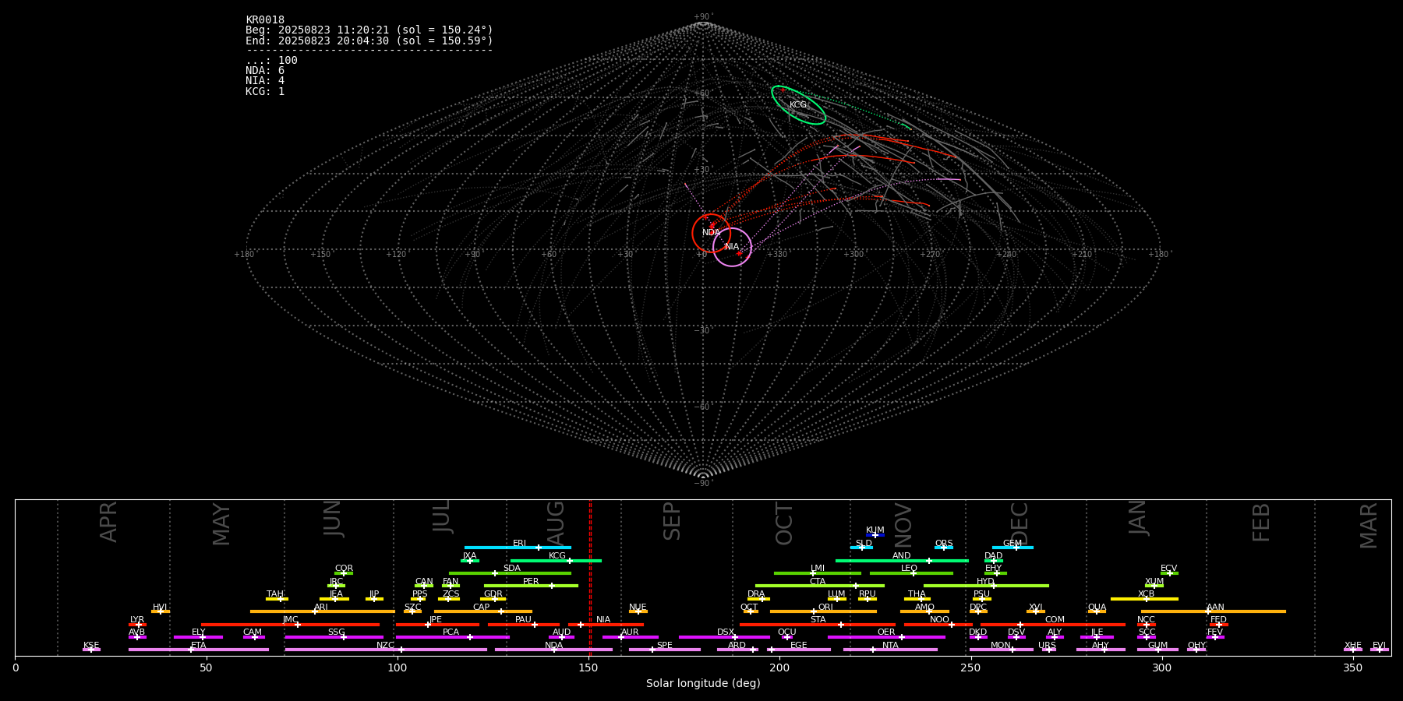Click the NZC shower label in timeline
Image resolution: width=1403 pixels, height=701 pixels.
point(386,646)
